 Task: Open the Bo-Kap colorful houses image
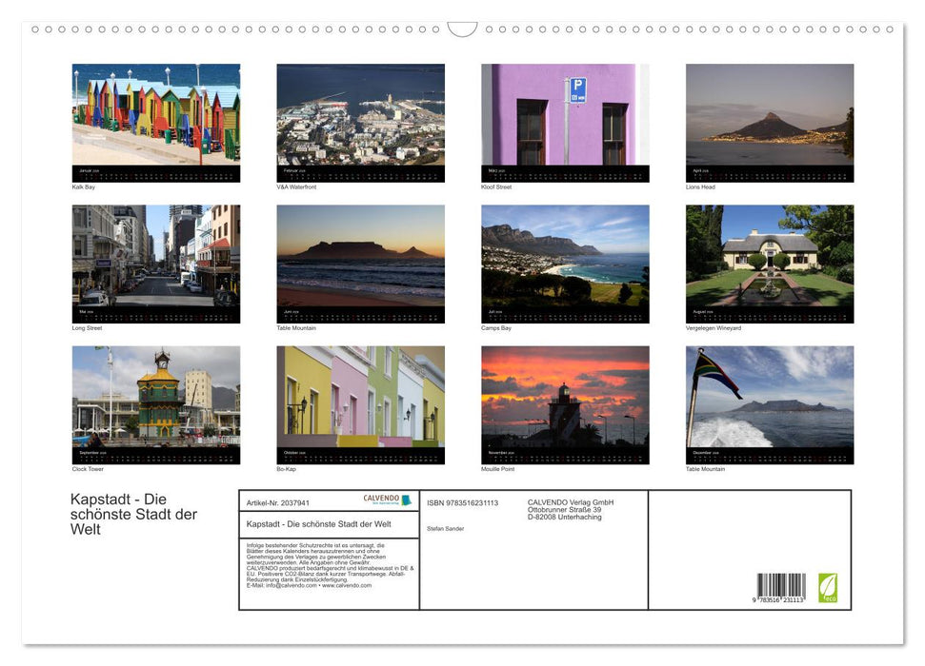[360, 404]
